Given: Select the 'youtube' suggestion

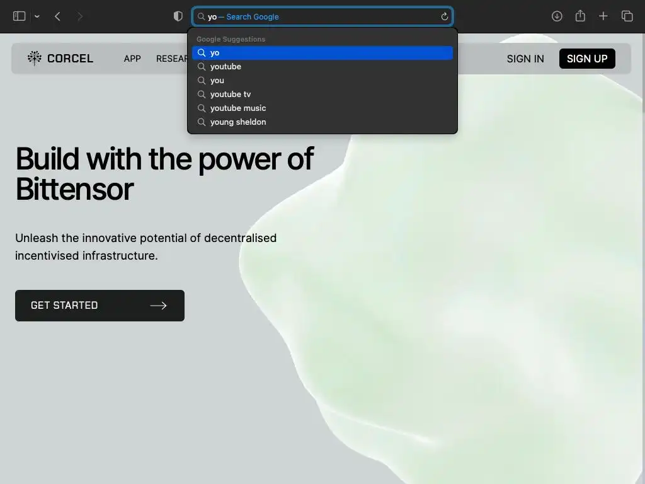Looking at the screenshot, I should pyautogui.click(x=322, y=67).
